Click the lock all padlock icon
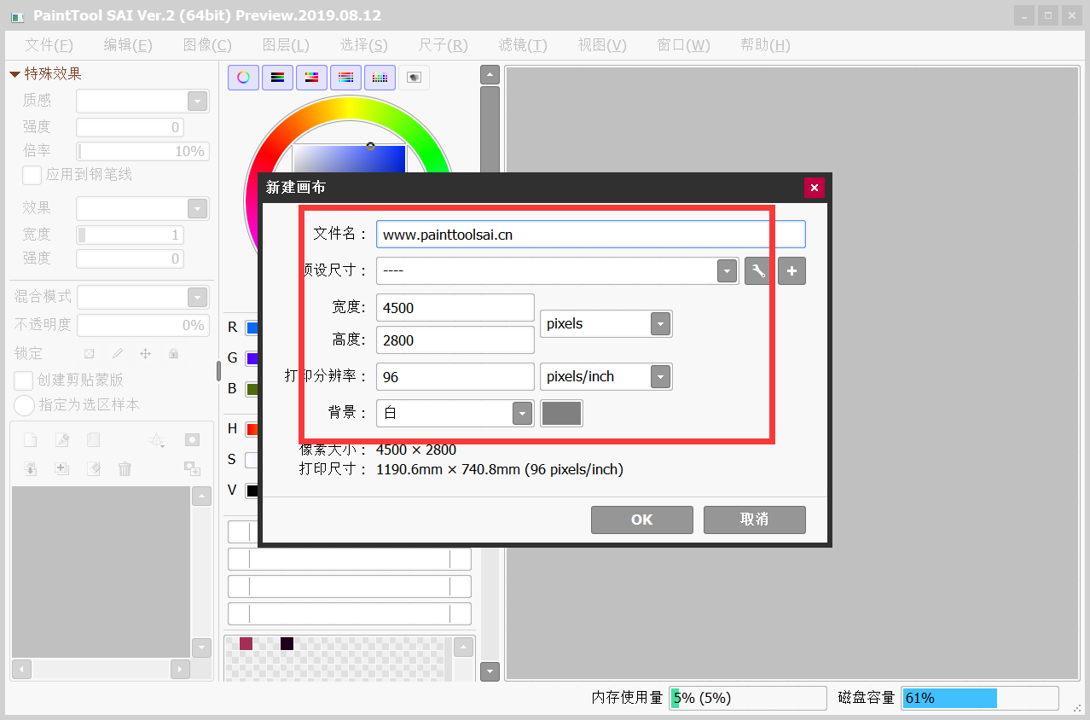 (173, 353)
